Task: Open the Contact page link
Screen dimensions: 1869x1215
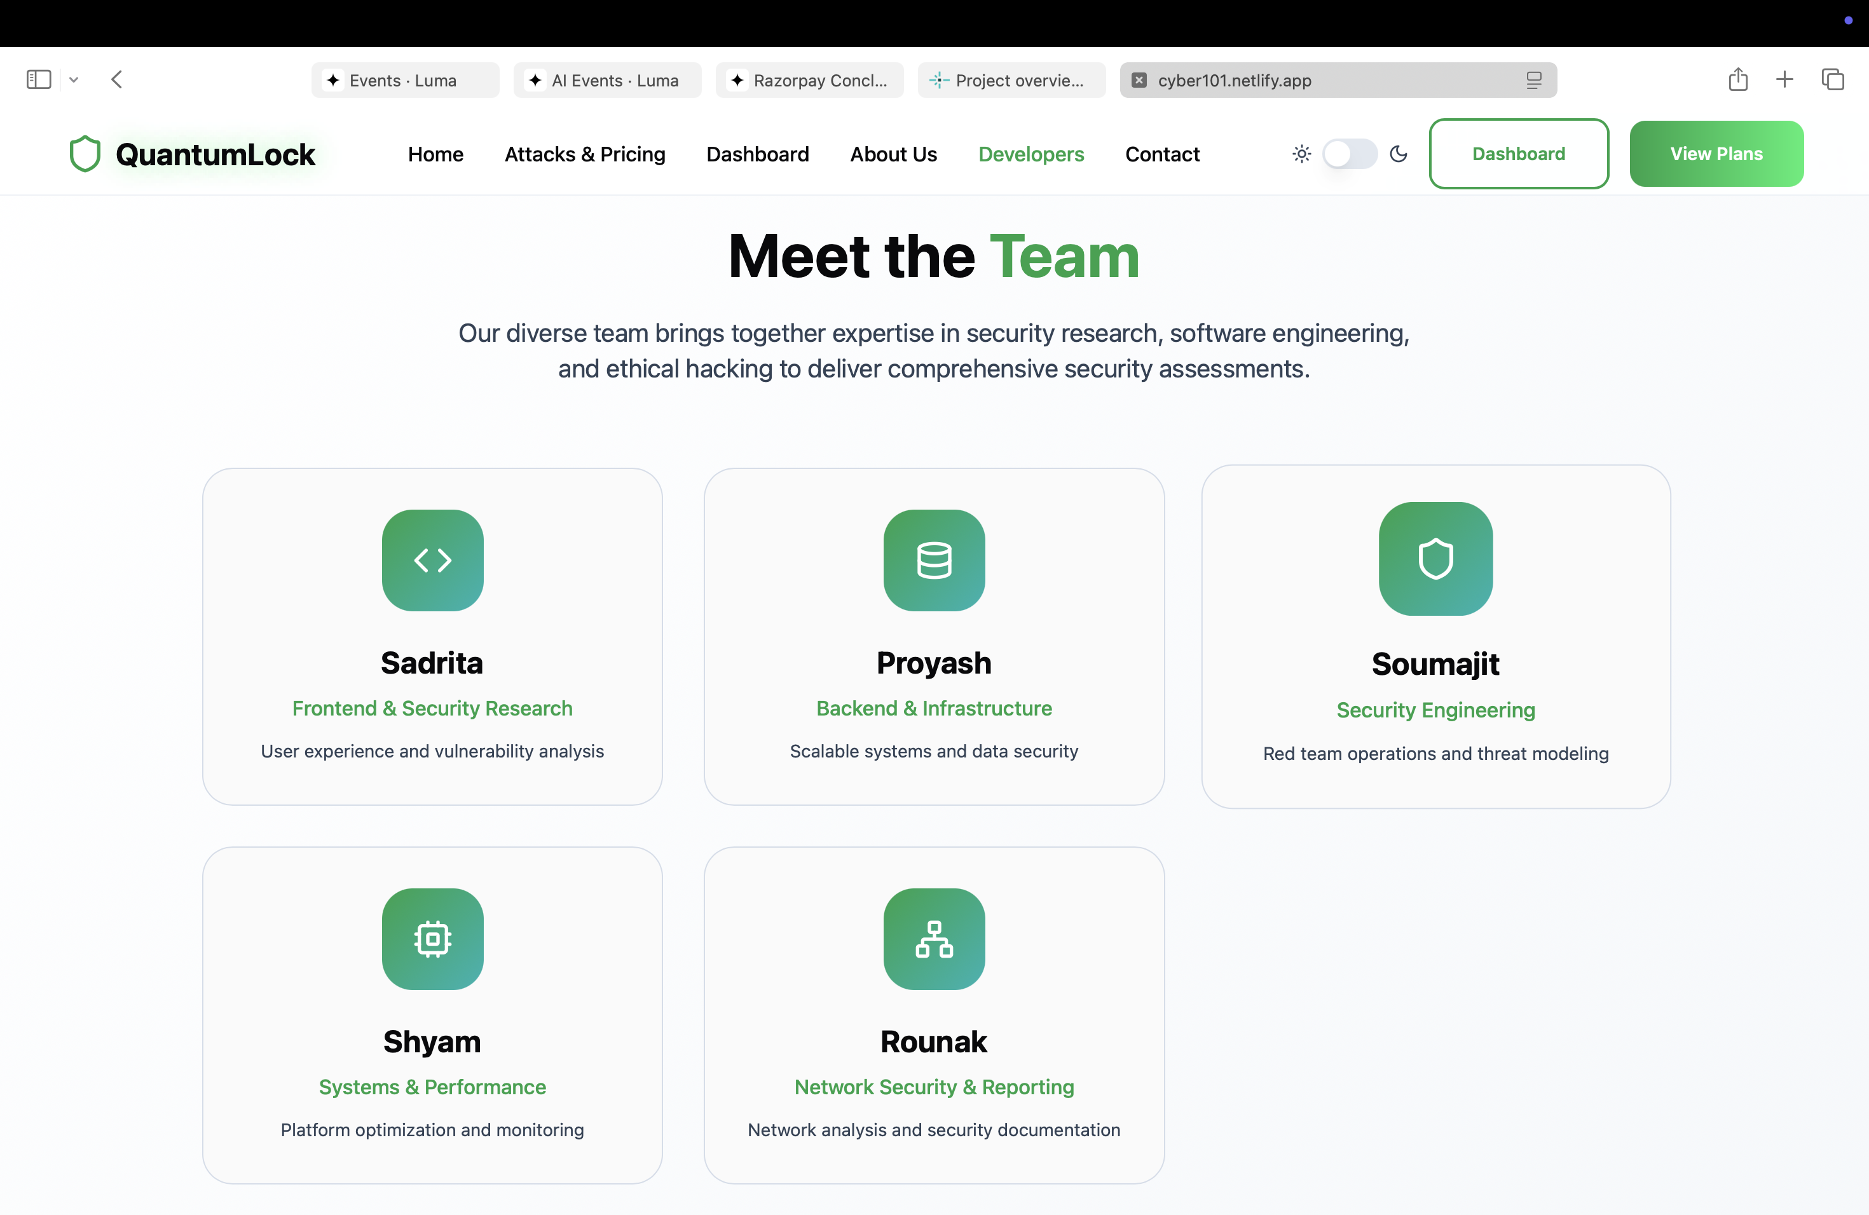Action: pos(1162,154)
